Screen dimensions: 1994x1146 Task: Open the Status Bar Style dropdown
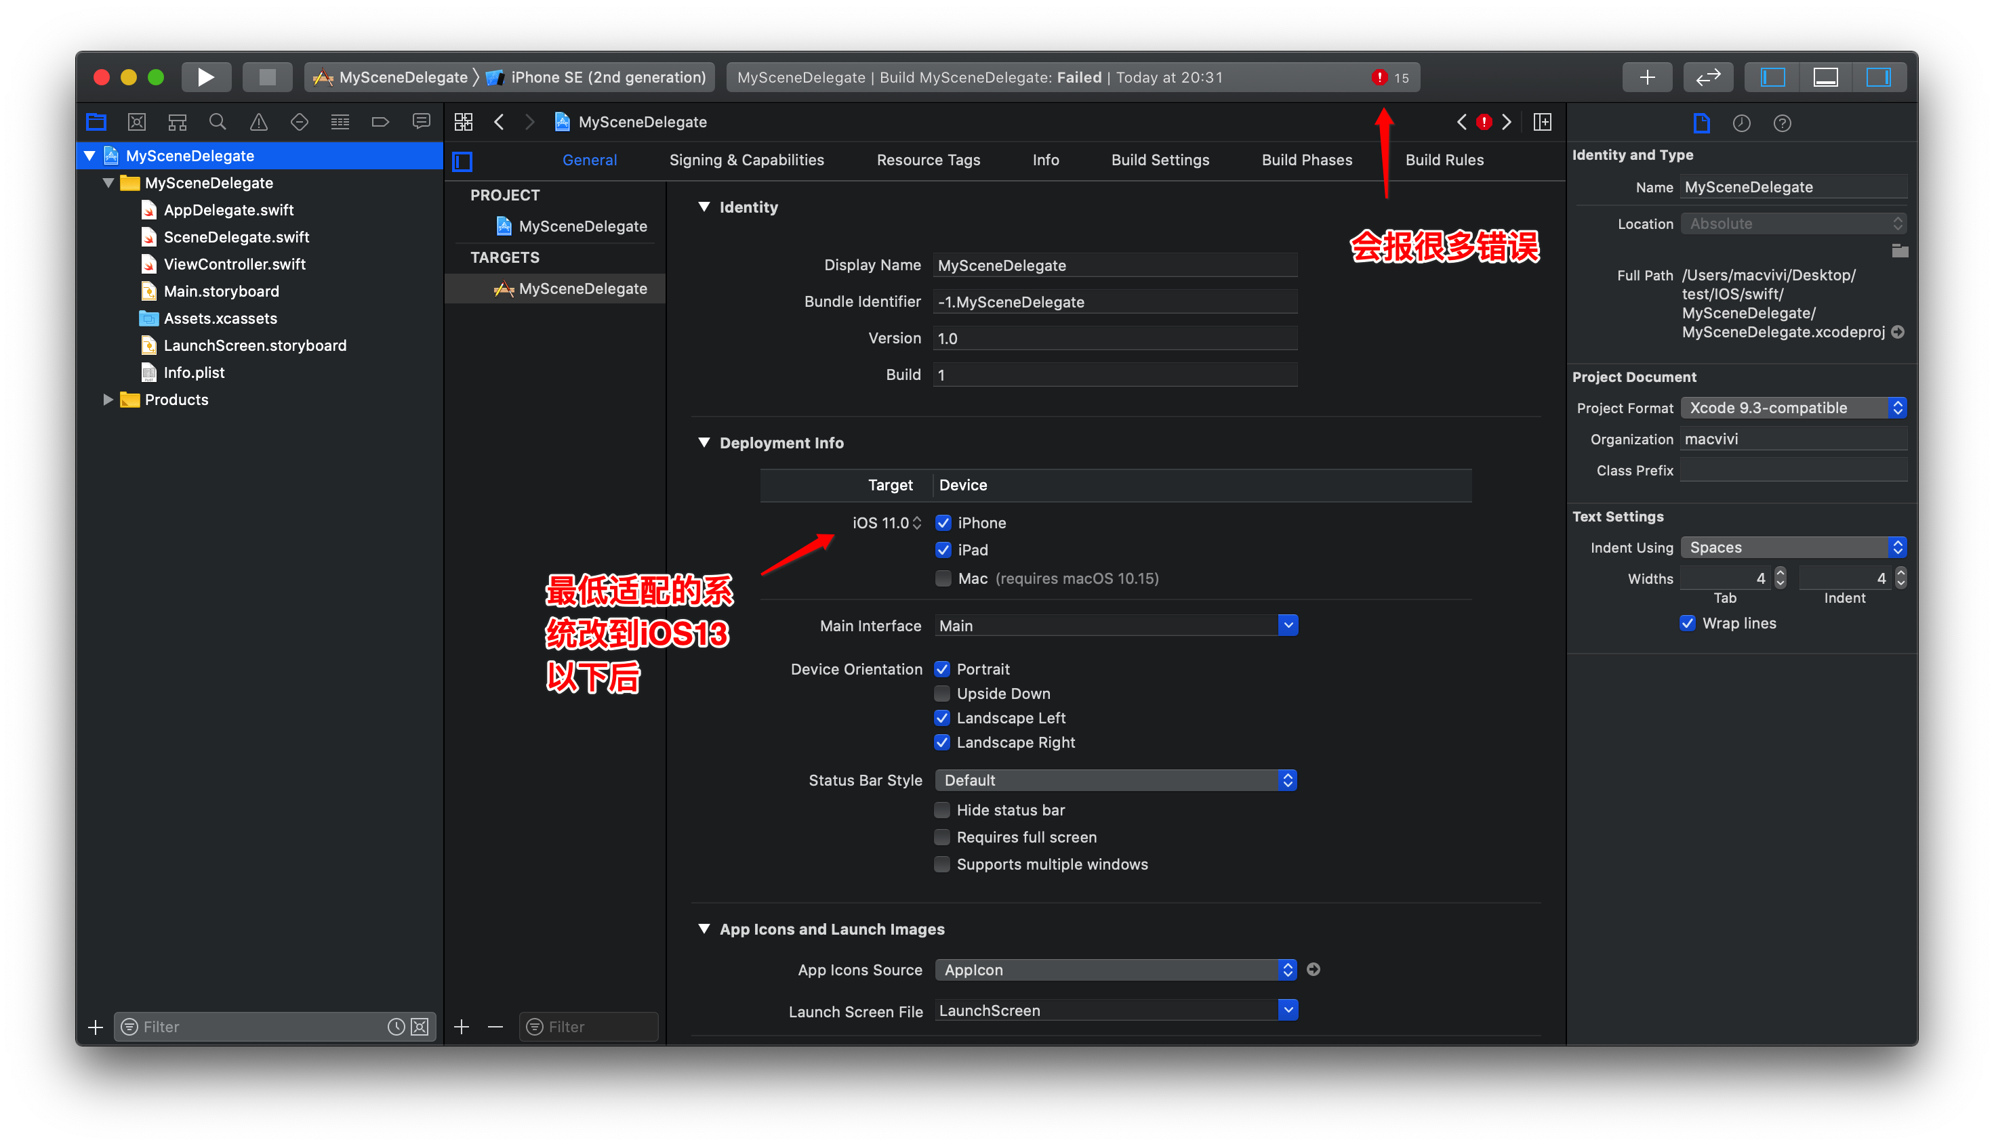[1116, 780]
